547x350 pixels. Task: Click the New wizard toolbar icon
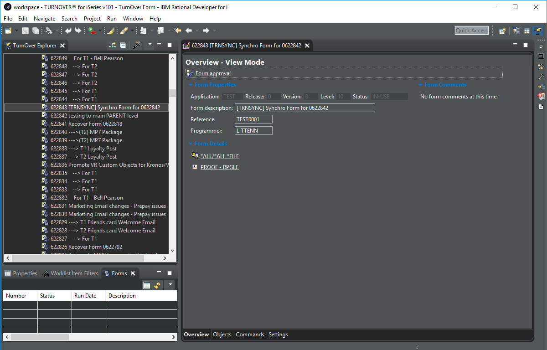[x=8, y=31]
